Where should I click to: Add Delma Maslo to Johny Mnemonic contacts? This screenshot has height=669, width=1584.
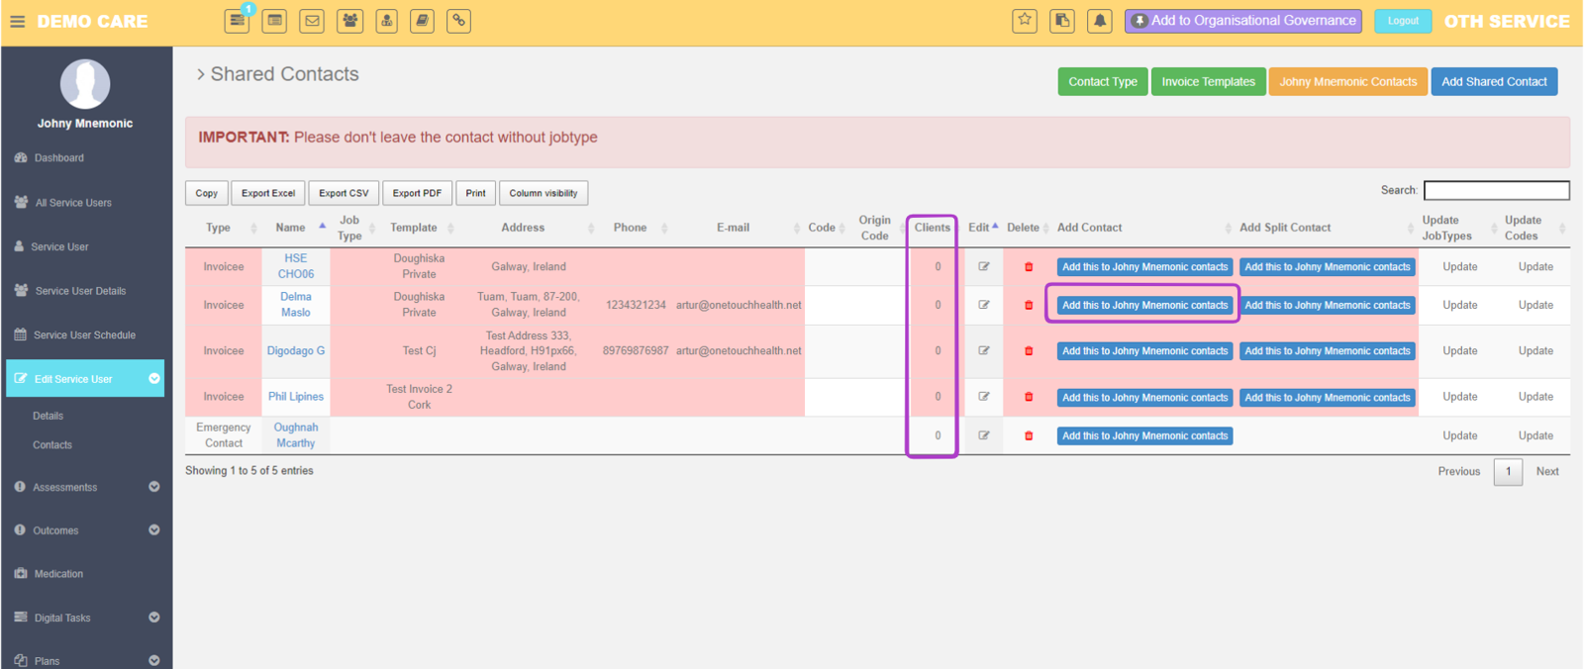(1144, 305)
